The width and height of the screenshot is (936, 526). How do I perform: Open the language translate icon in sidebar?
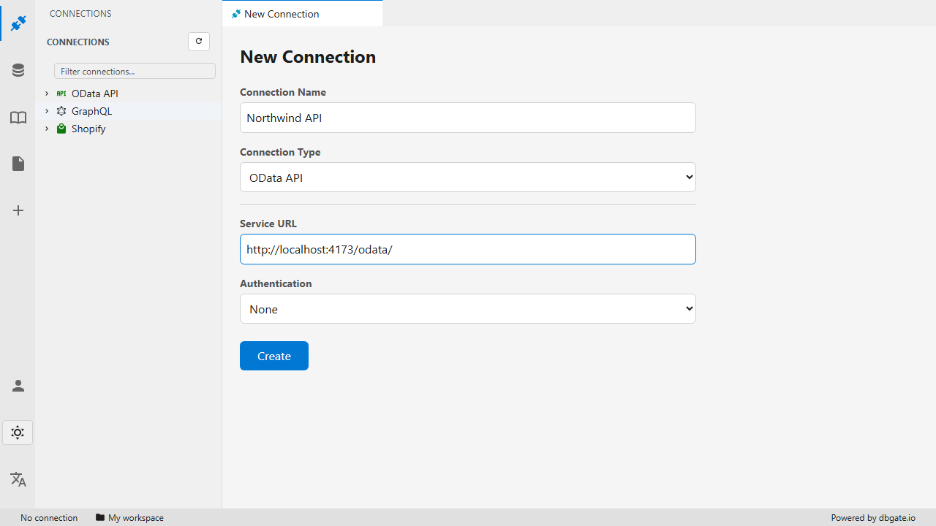(x=18, y=479)
